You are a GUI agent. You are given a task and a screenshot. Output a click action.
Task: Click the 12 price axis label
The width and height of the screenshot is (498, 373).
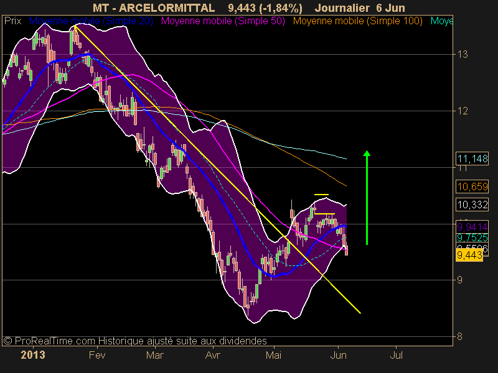463,111
